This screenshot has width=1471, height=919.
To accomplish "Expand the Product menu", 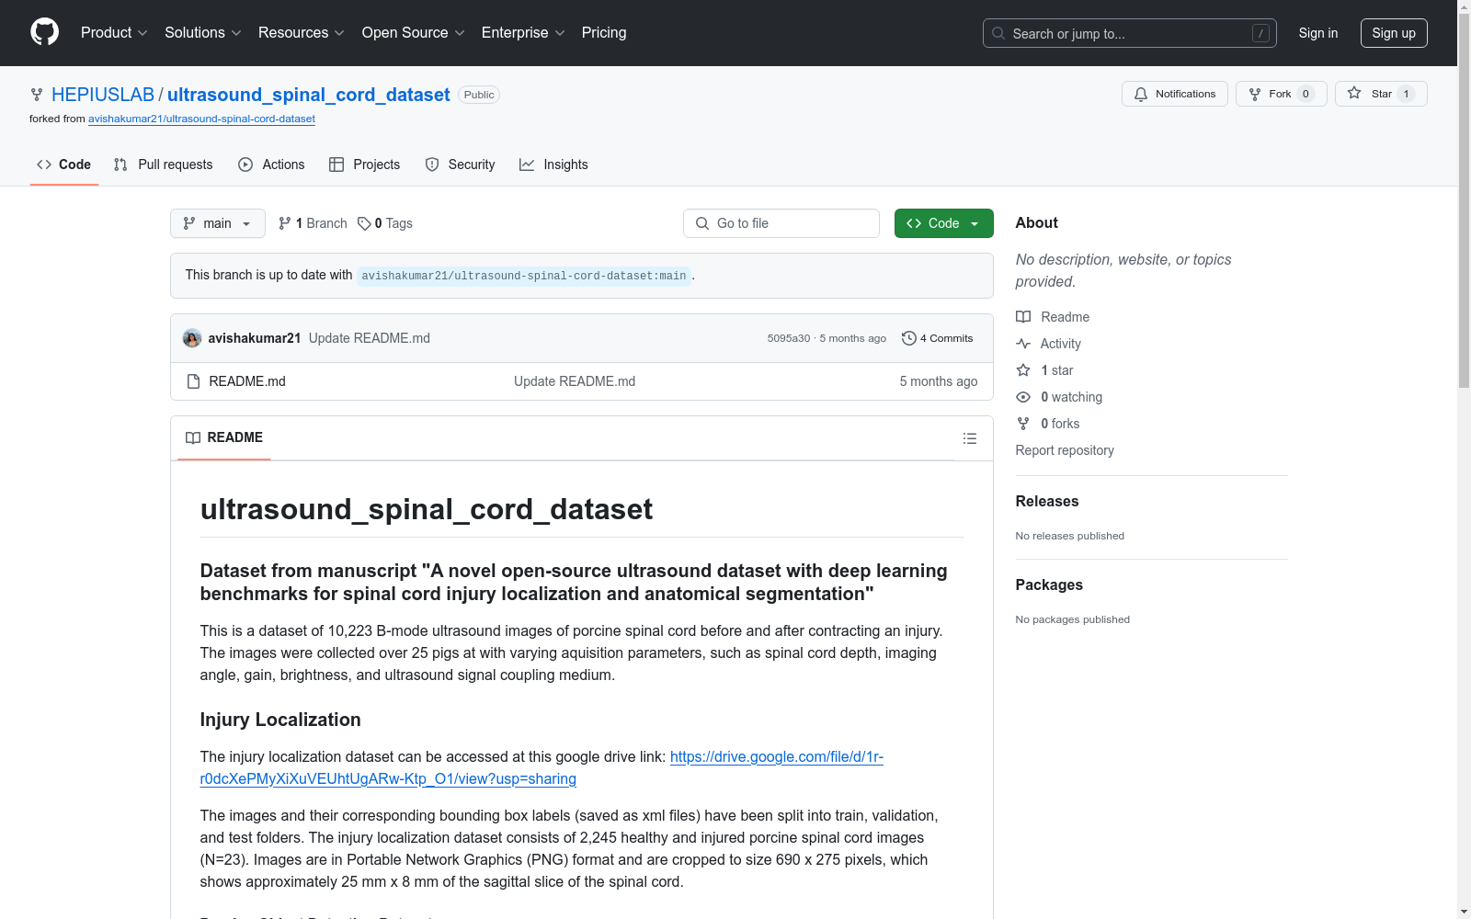I will point(114,33).
